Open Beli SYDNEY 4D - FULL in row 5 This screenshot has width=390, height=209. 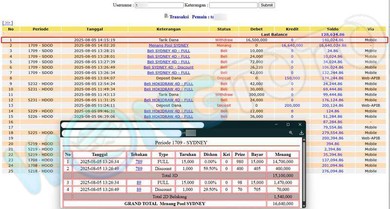pos(169,62)
